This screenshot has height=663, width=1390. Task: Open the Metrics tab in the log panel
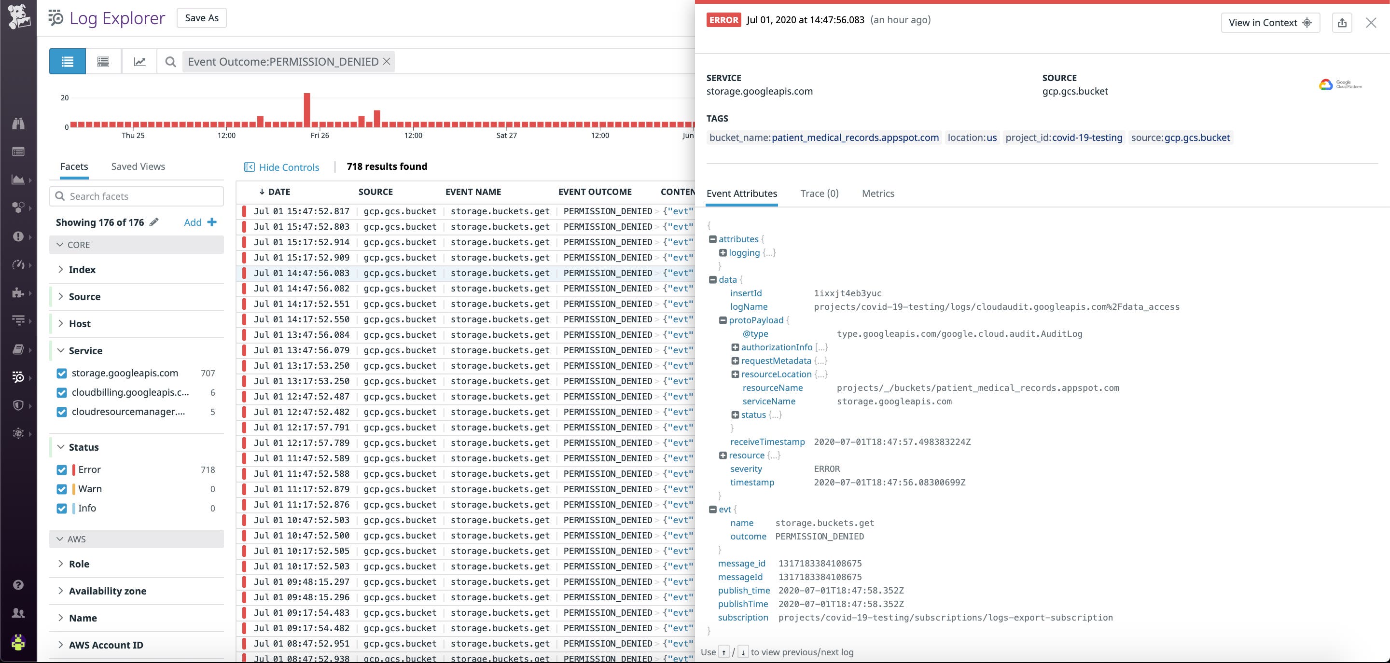878,193
